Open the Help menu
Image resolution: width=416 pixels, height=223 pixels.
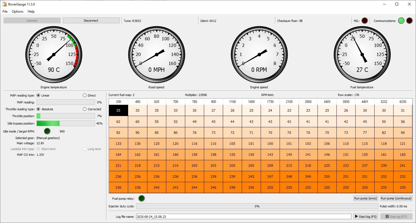(31, 12)
